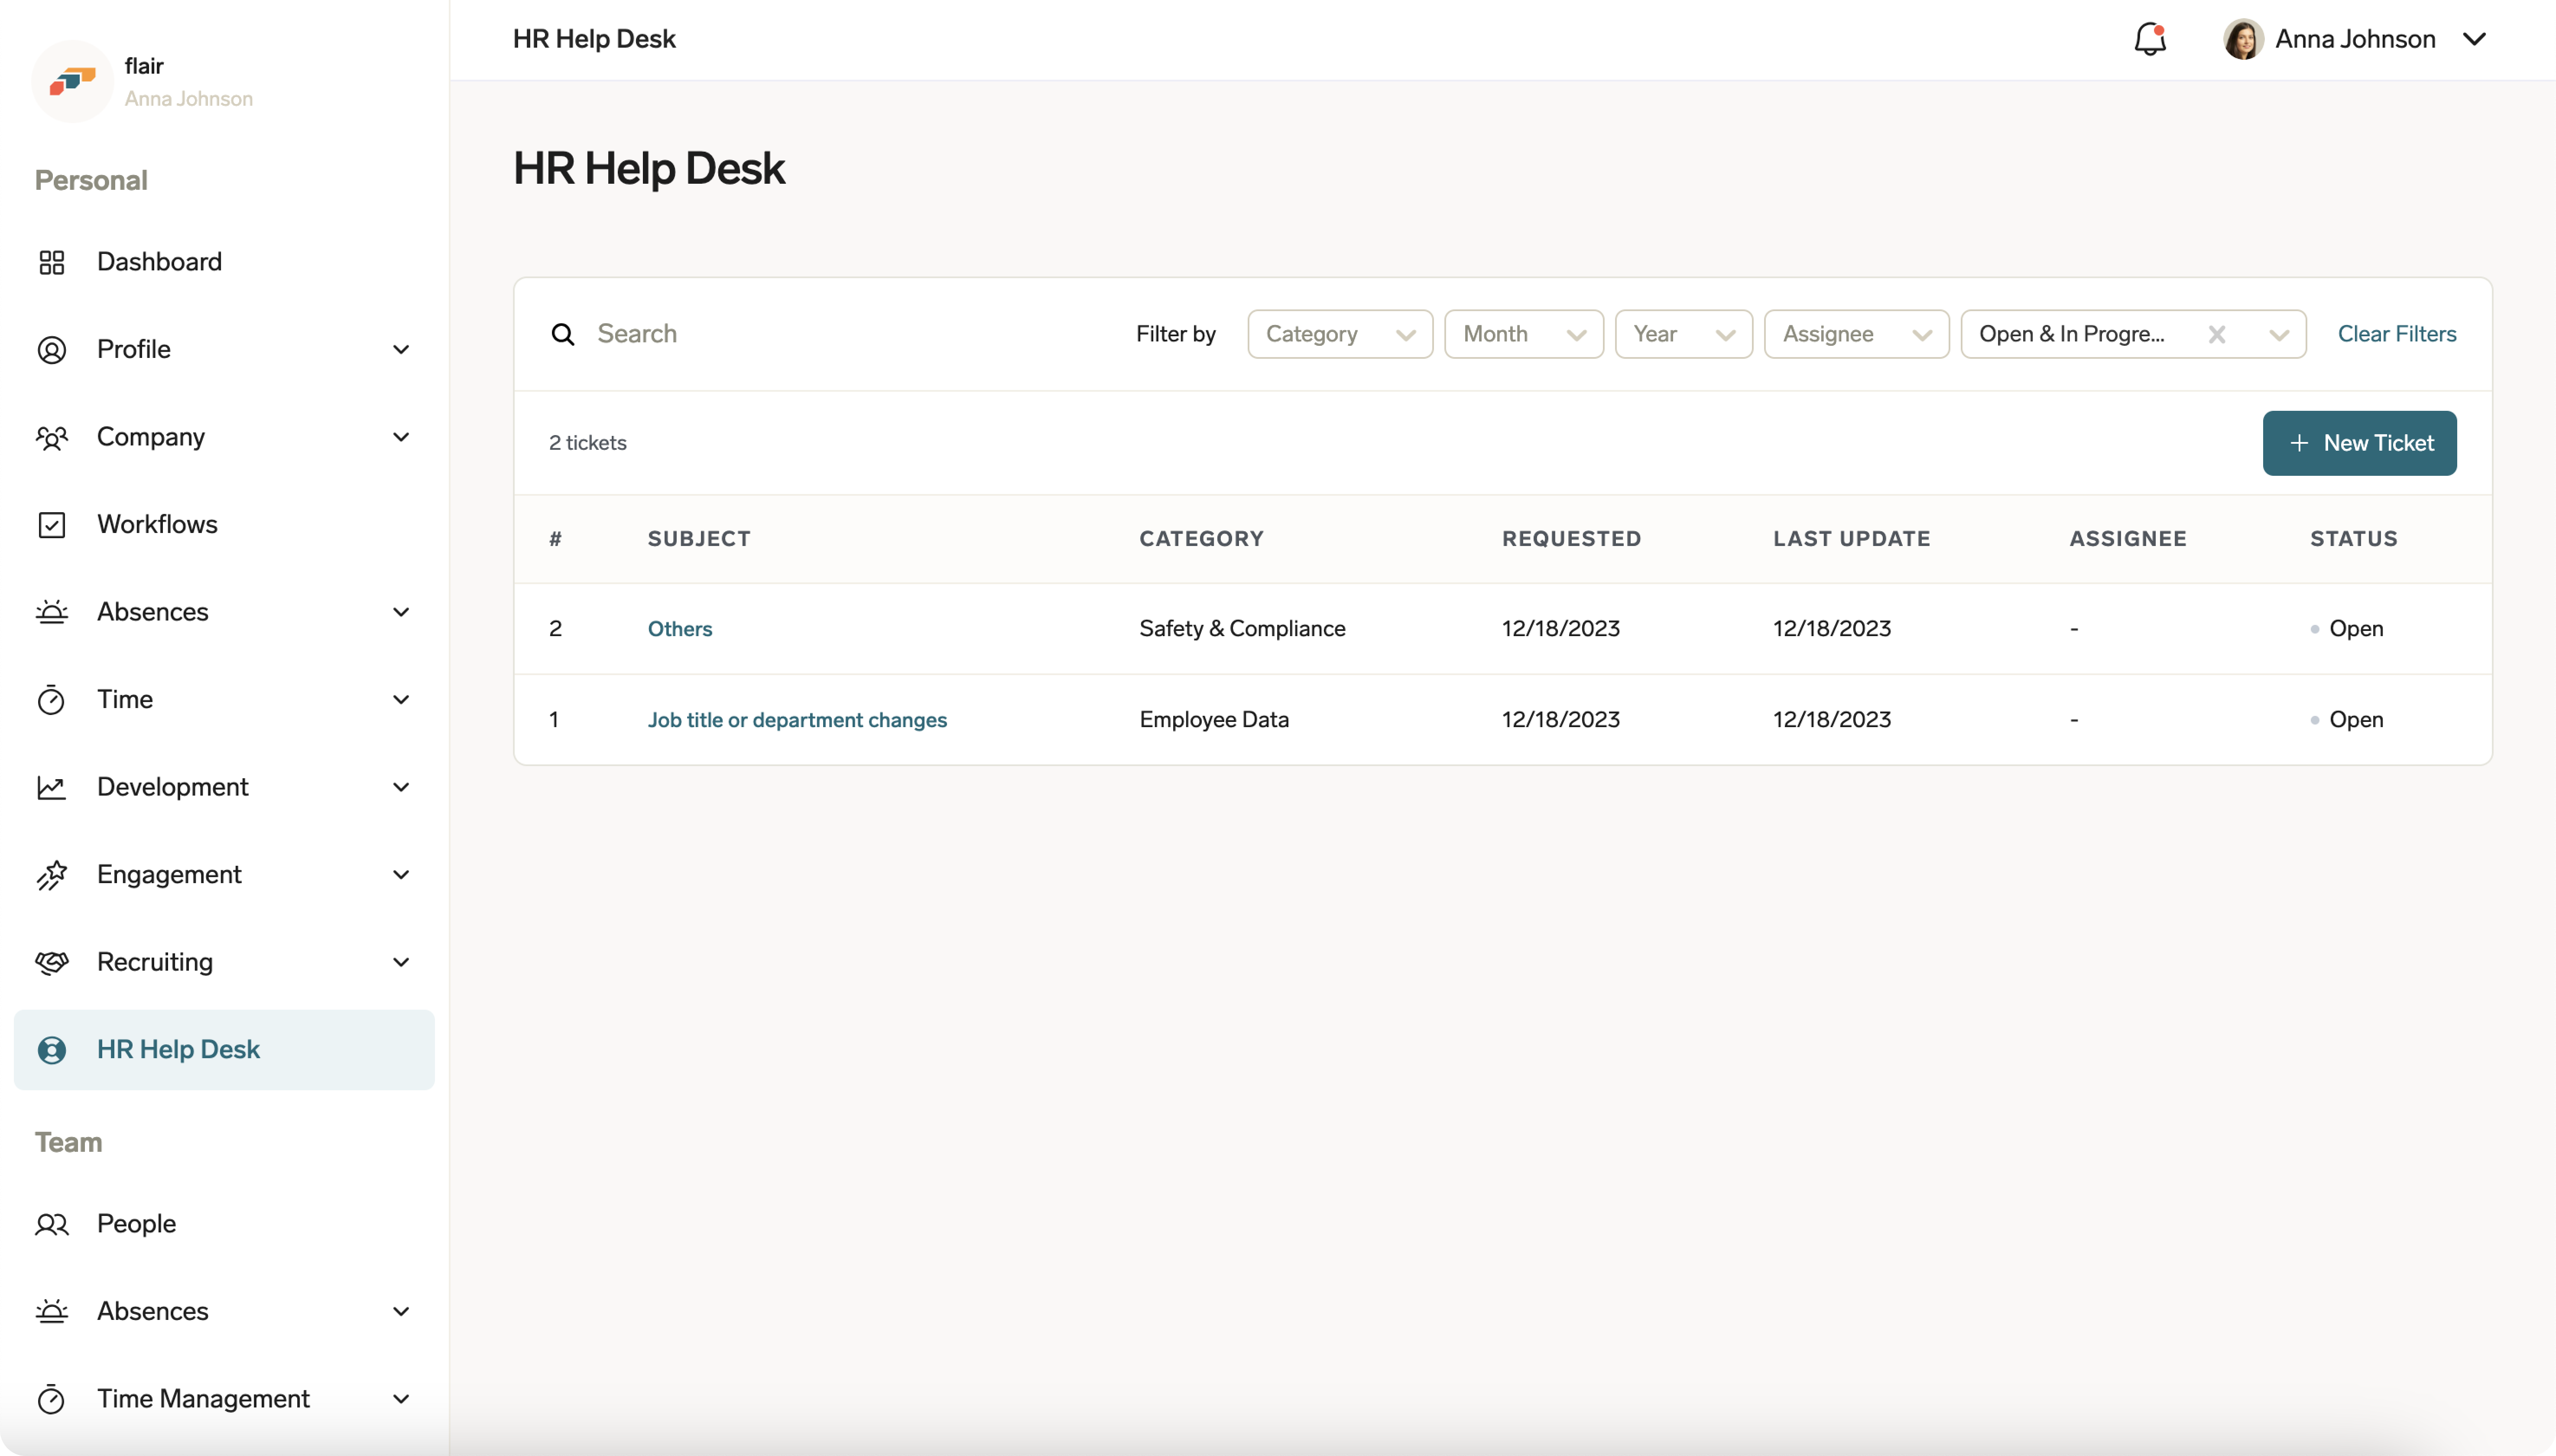Collapse the Engagement section chevron
The image size is (2556, 1456).
coord(401,874)
